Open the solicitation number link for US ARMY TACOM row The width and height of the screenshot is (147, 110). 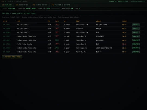coord(7,25)
